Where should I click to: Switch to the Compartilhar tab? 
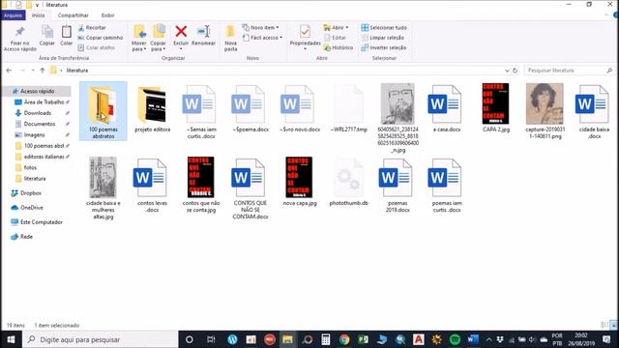[74, 15]
